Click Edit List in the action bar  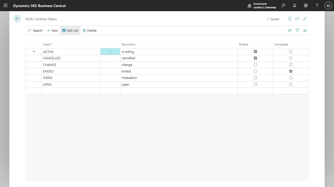[70, 30]
